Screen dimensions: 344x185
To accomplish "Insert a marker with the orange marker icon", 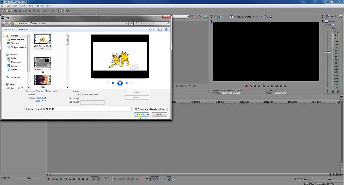I will [142, 179].
